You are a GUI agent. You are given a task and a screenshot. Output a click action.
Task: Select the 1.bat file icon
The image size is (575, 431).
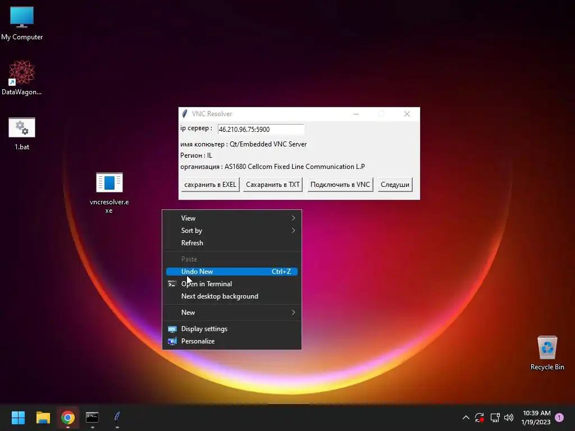tap(22, 134)
